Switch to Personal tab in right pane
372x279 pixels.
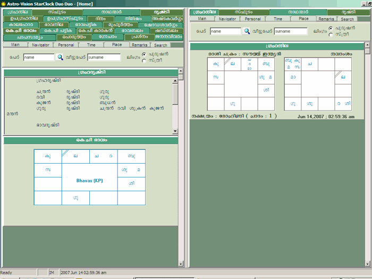point(252,19)
